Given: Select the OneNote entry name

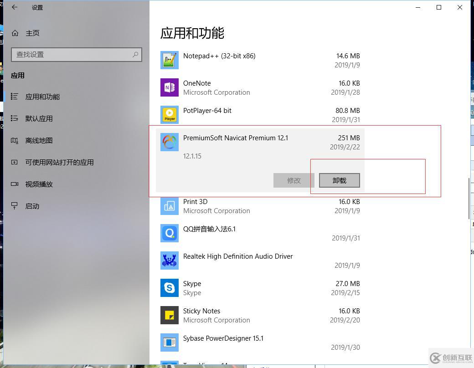Looking at the screenshot, I should click(197, 83).
